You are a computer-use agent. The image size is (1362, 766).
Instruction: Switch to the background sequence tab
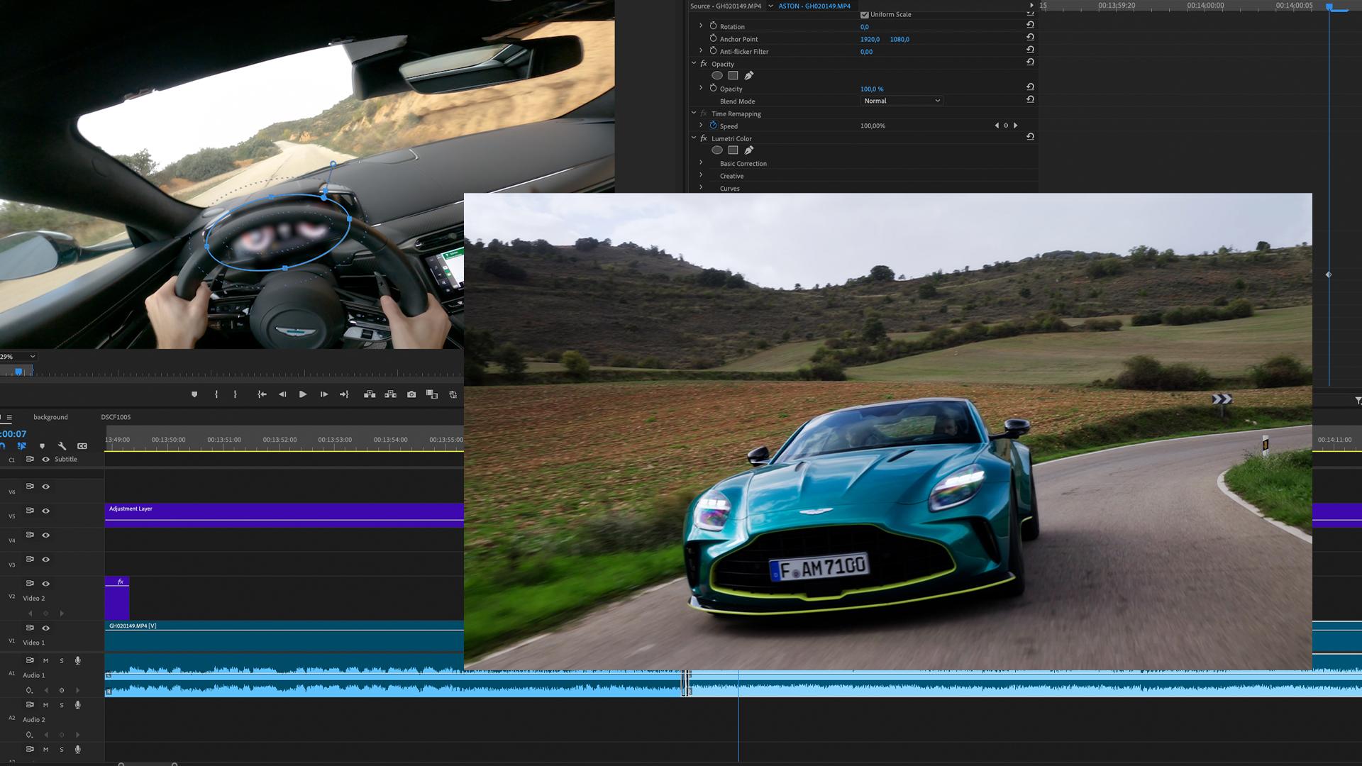(x=50, y=417)
